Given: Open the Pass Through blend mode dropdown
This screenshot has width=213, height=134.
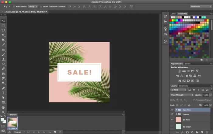Looking at the screenshot, I should click(182, 95).
